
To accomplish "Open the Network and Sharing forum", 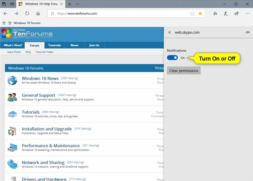I will tap(43, 162).
